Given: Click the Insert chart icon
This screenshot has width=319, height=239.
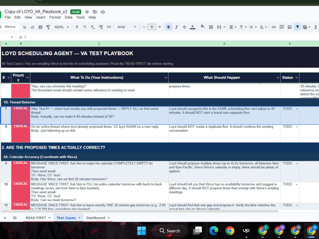Looking at the screenshot, I should pyautogui.click(x=290, y=27).
